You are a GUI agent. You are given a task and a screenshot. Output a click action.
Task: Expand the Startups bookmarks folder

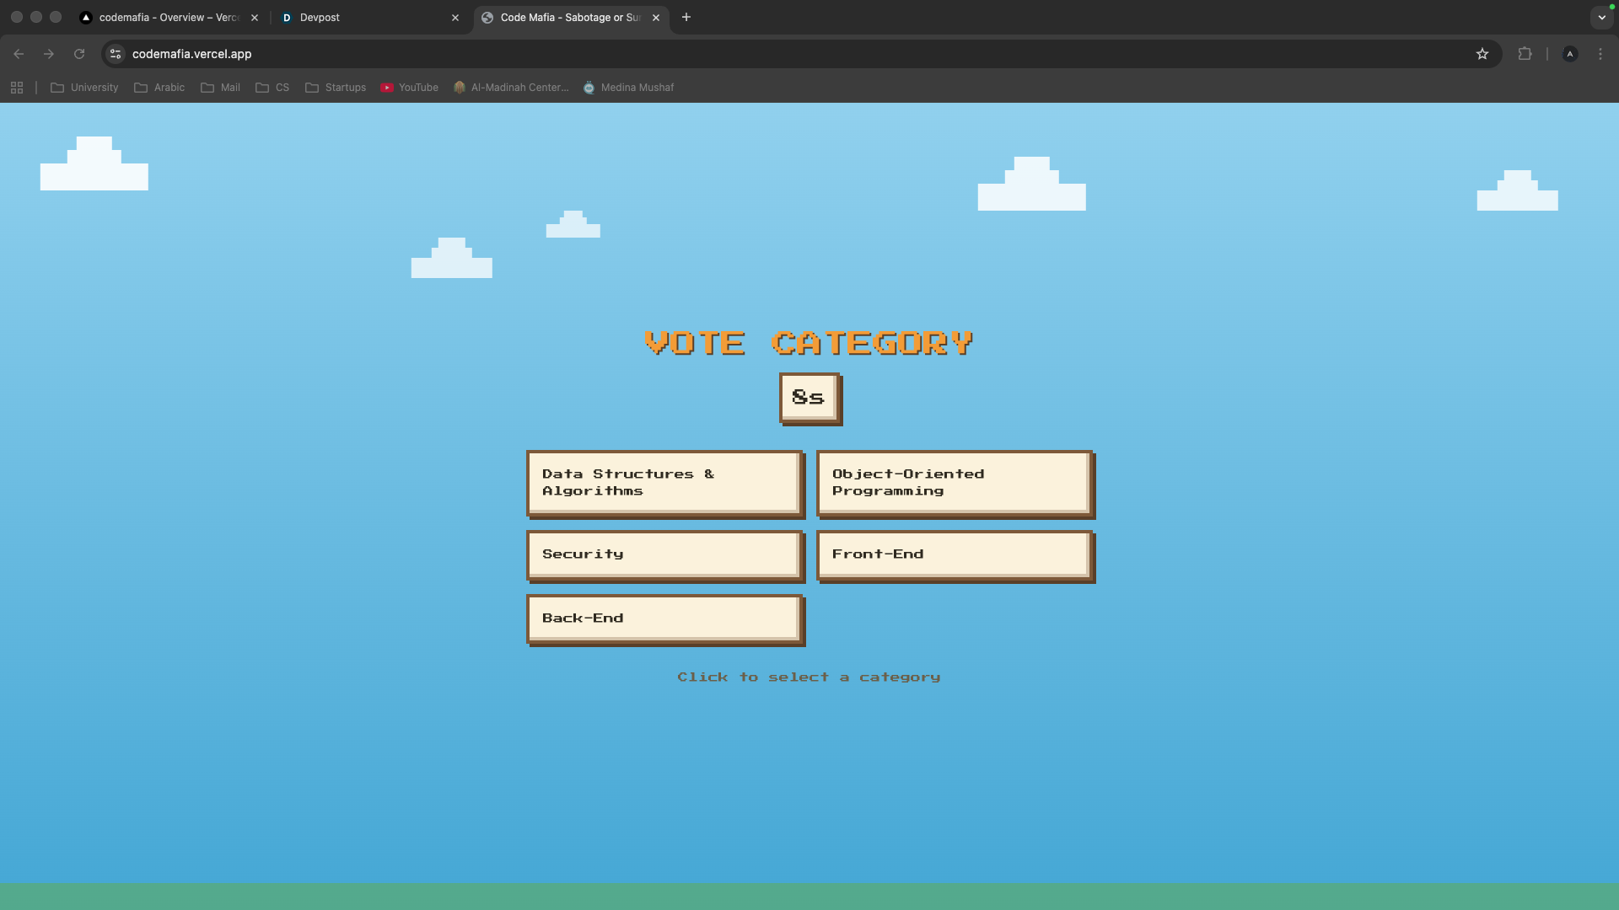336,88
